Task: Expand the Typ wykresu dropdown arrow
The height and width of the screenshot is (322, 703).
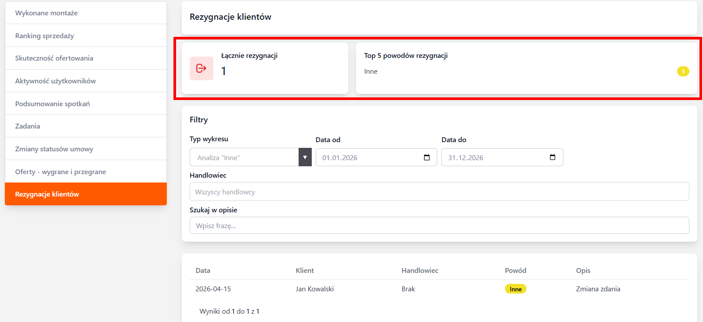Action: [x=305, y=157]
